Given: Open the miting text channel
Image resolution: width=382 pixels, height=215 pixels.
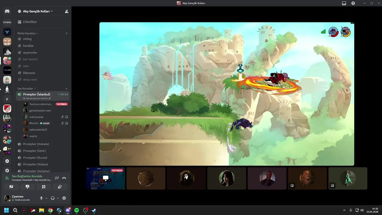Looking at the screenshot, I should click(43, 39).
